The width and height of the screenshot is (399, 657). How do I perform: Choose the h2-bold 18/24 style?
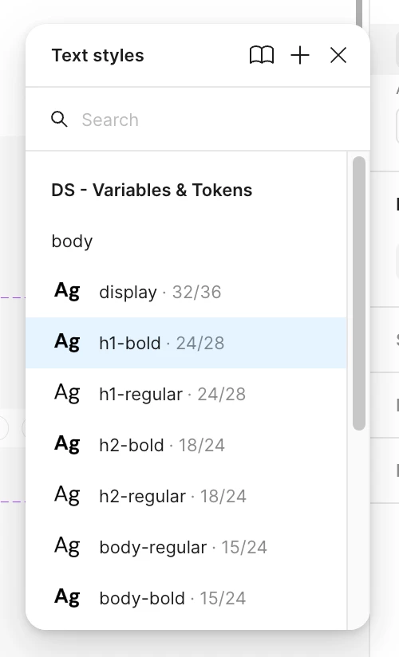tap(186, 445)
